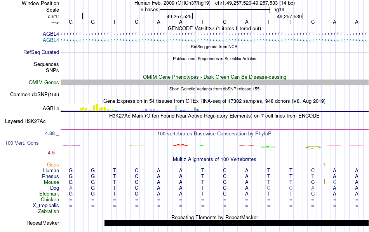Click the orange gap count 1
369x232 pixels.
[324, 165]
